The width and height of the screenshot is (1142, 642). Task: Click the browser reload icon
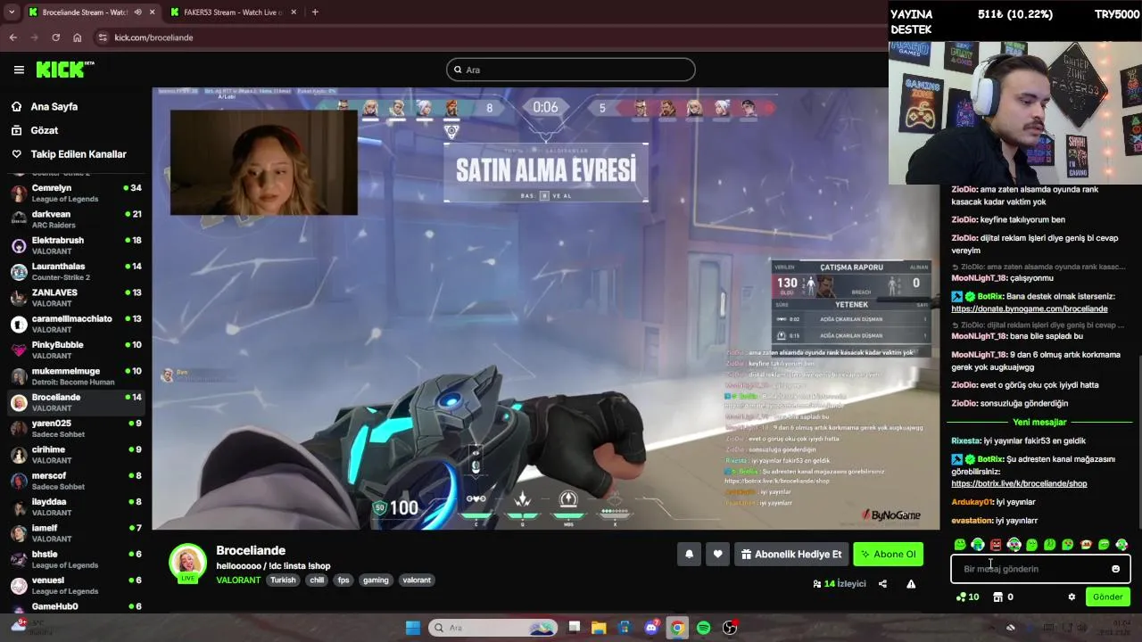pyautogui.click(x=55, y=37)
